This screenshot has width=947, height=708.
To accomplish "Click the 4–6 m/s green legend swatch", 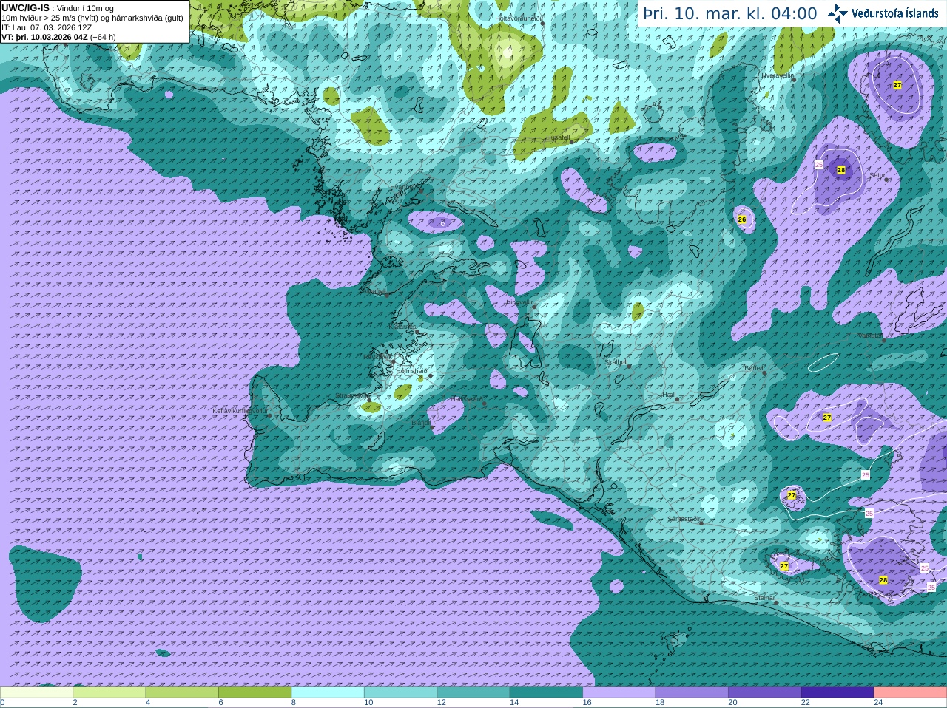I will (182, 692).
